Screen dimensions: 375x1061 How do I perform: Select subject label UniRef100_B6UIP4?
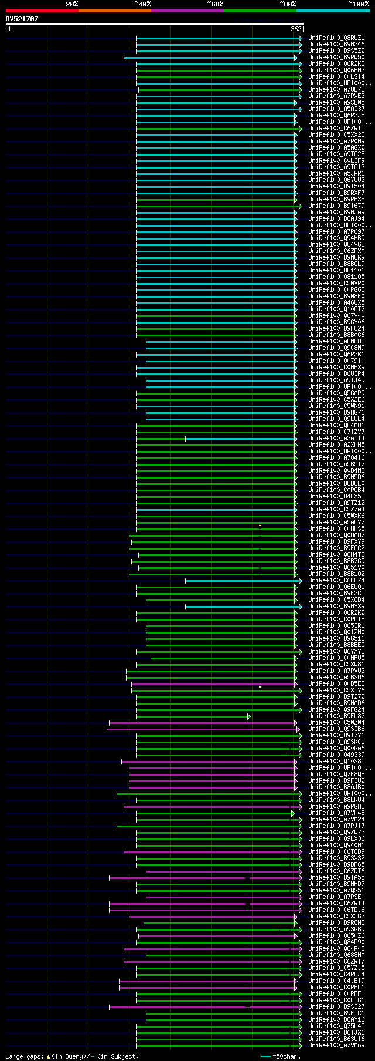tap(336, 373)
